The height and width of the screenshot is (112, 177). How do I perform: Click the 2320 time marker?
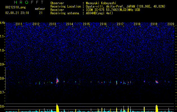pyautogui.click(x=171, y=24)
